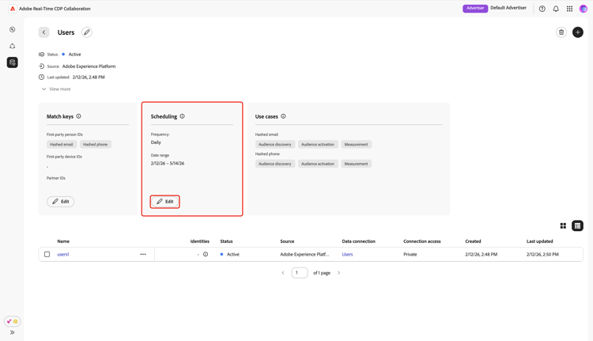Click the Adobe Experience Platform source value
Viewport: 593px width, 341px height.
click(89, 66)
